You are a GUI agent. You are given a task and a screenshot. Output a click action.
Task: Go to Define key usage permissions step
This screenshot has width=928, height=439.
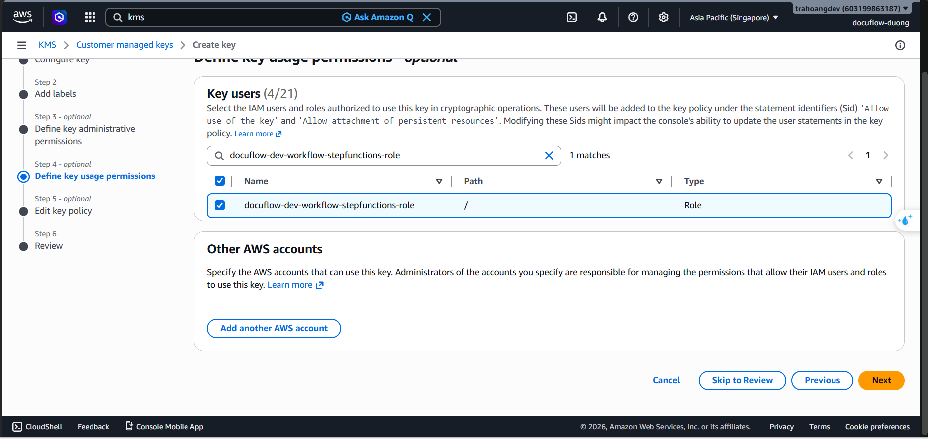tap(95, 176)
